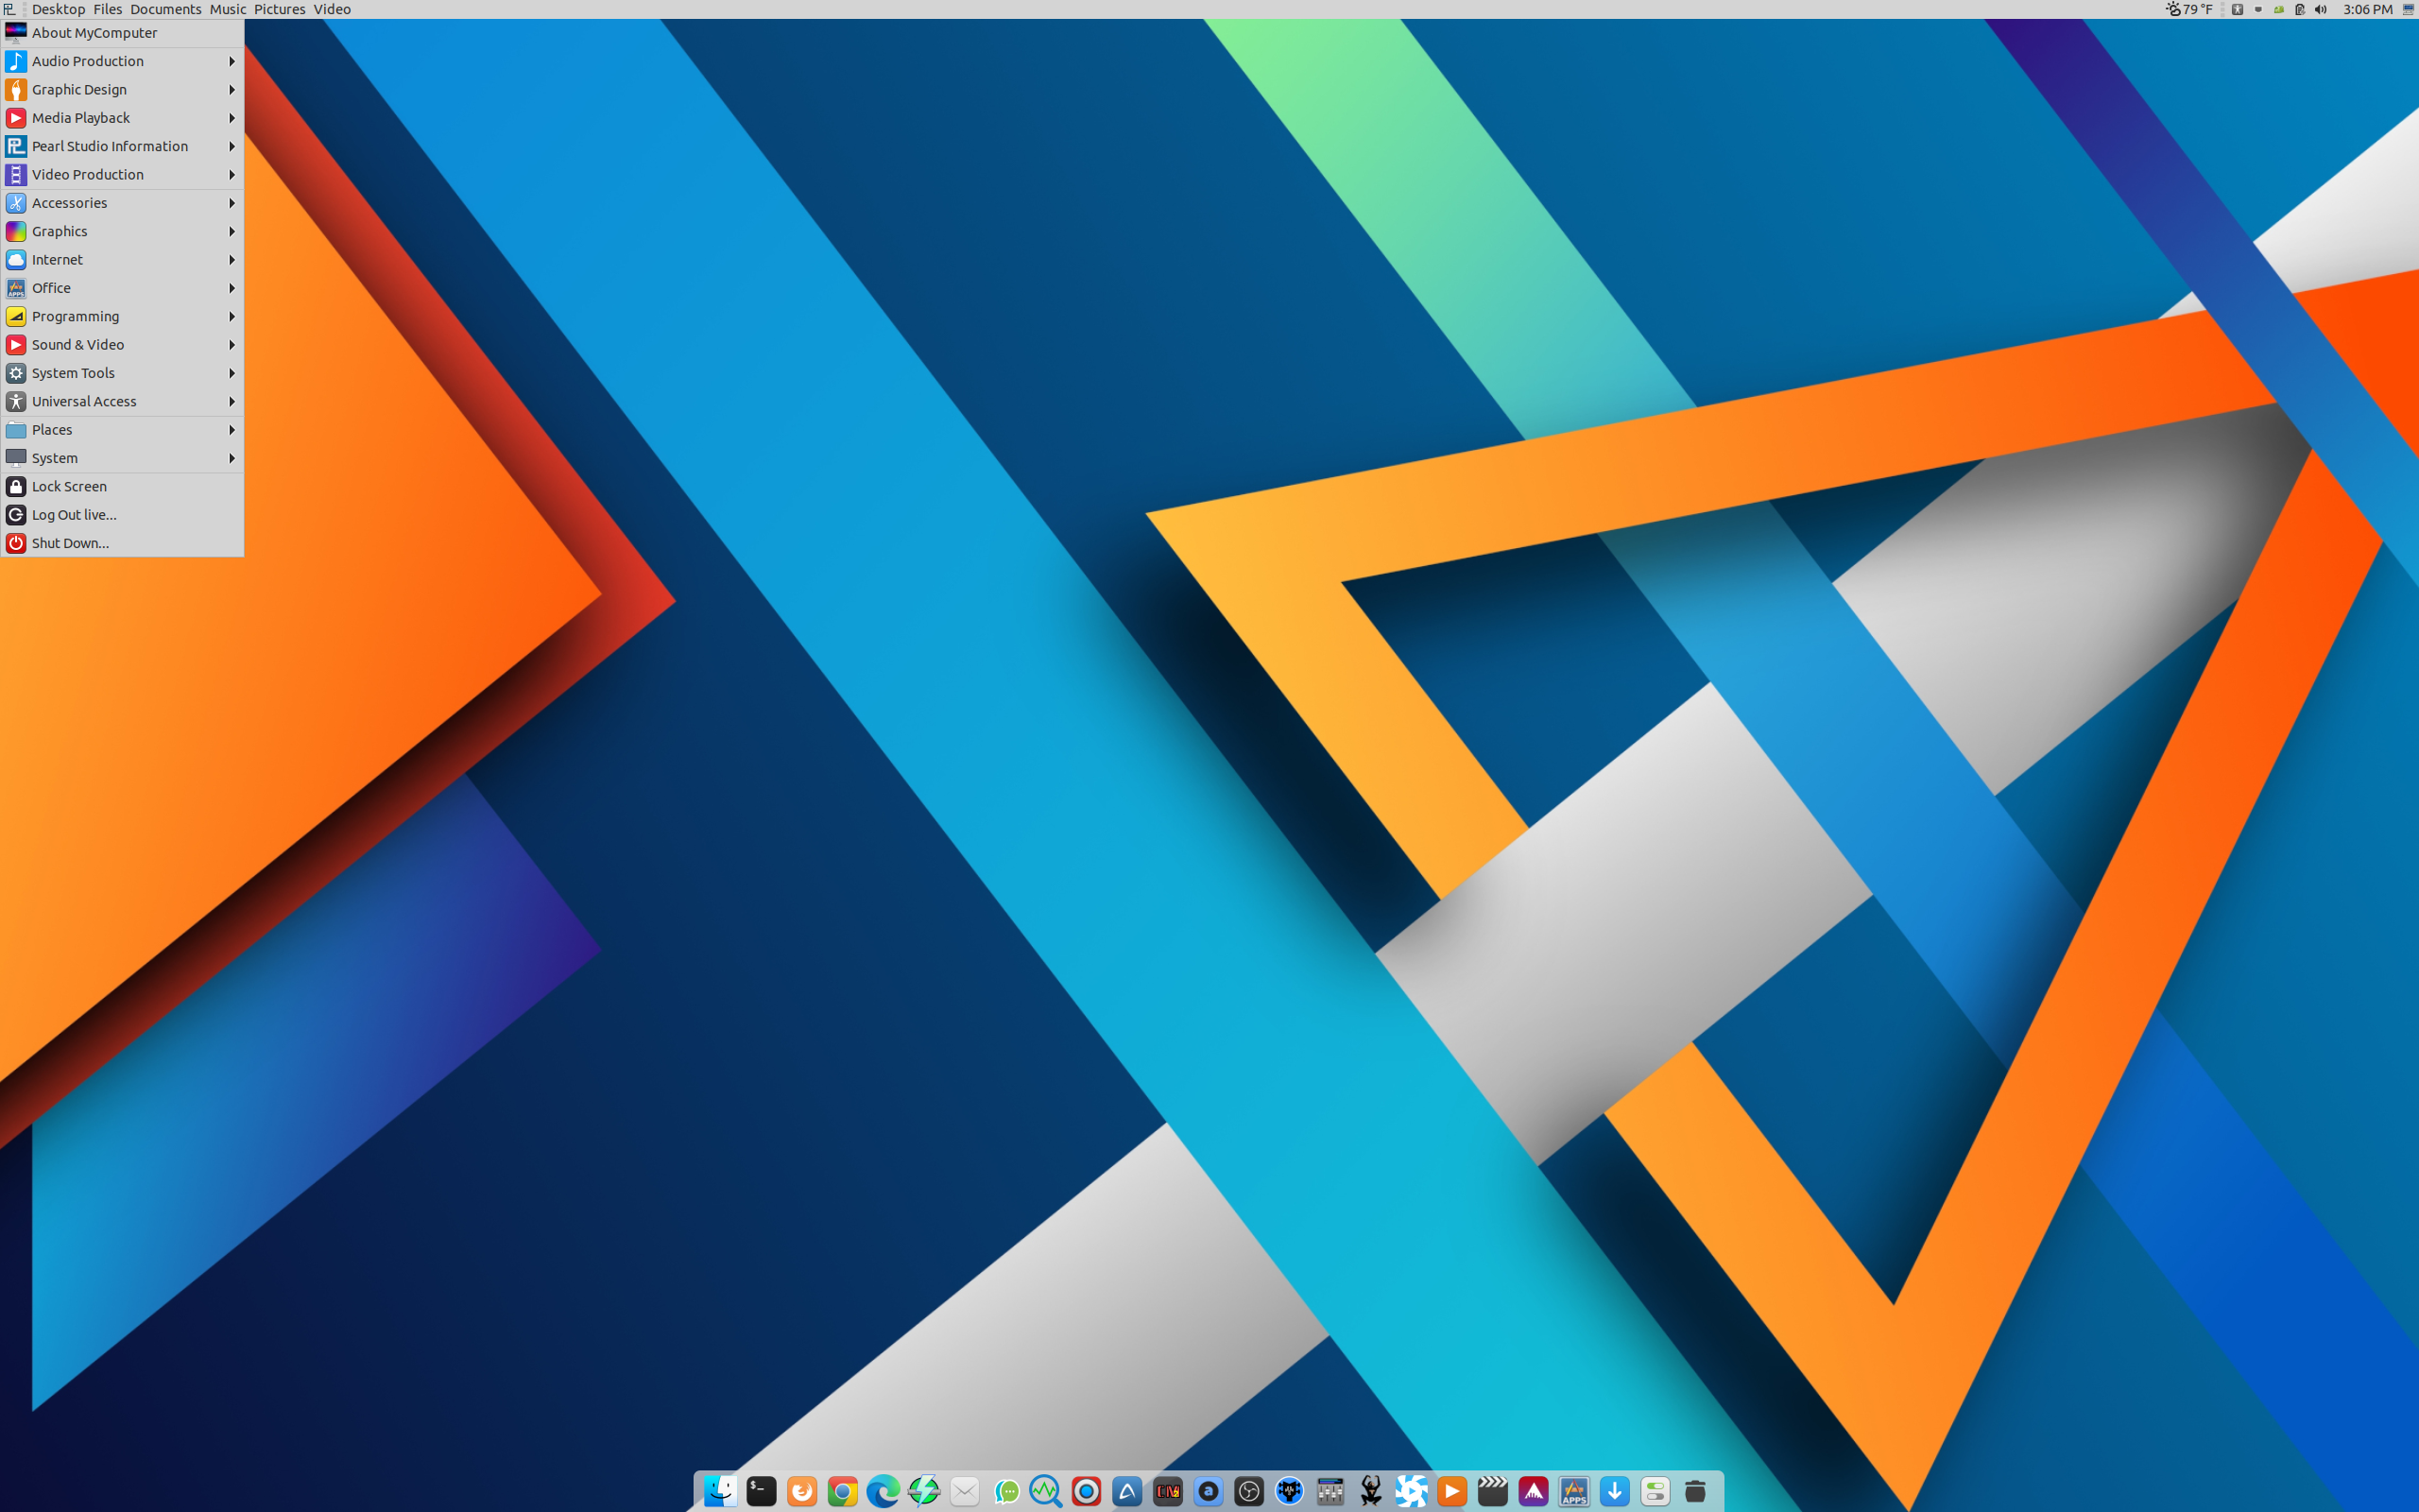The width and height of the screenshot is (2419, 1512).
Task: Click the 3:06 PM clock
Action: 2367,9
